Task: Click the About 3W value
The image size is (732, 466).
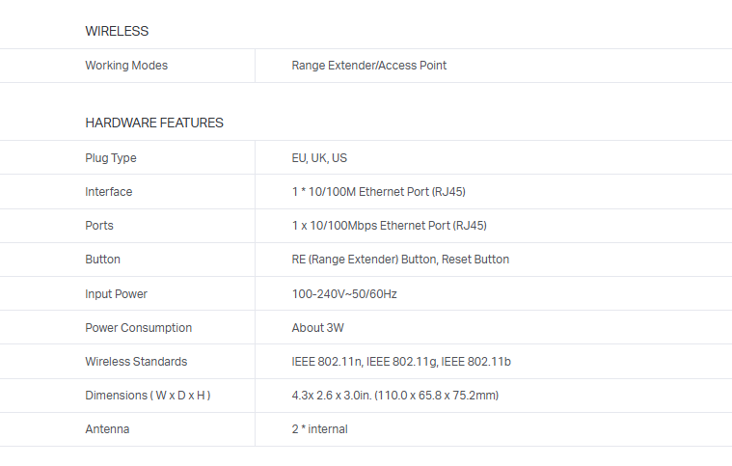Action: tap(318, 328)
